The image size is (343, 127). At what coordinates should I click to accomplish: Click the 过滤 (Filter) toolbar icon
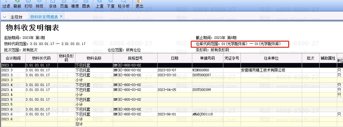(x=6, y=4)
